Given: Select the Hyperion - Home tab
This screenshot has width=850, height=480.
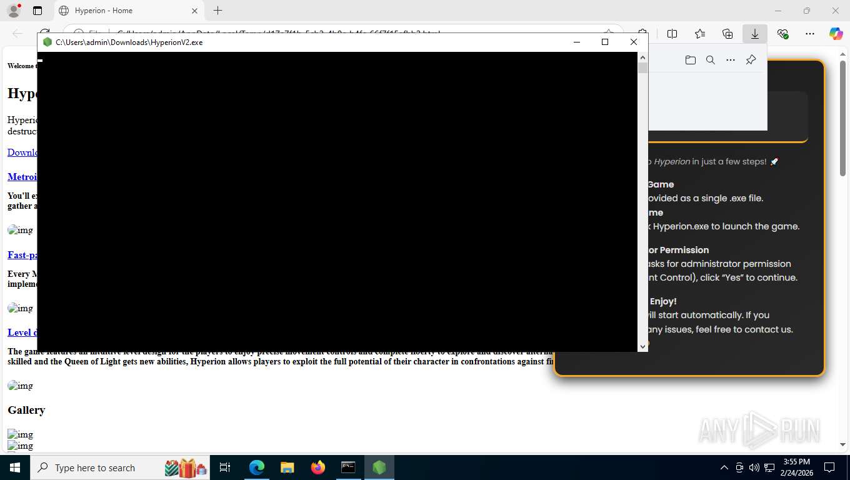Looking at the screenshot, I should click(x=128, y=11).
